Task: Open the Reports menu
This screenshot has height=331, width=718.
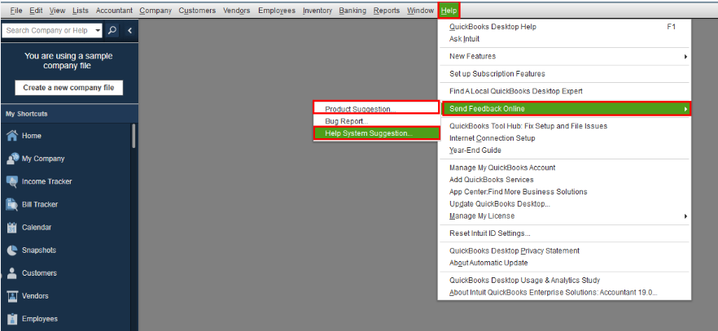Action: click(387, 10)
